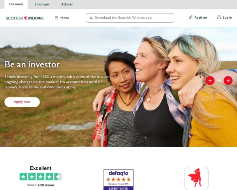The image size is (237, 190).
Task: Click the Register pencil icon
Action: (191, 17)
